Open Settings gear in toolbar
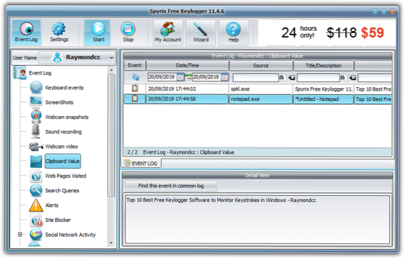Viewport: 404px width, 258px height. (58, 32)
